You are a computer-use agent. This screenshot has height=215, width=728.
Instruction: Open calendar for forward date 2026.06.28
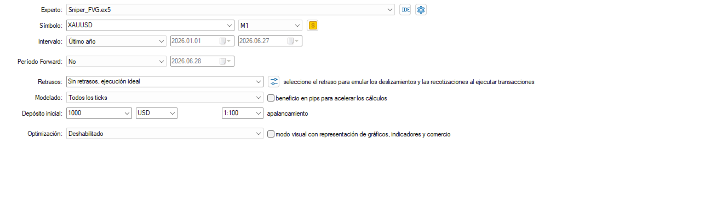tap(222, 61)
